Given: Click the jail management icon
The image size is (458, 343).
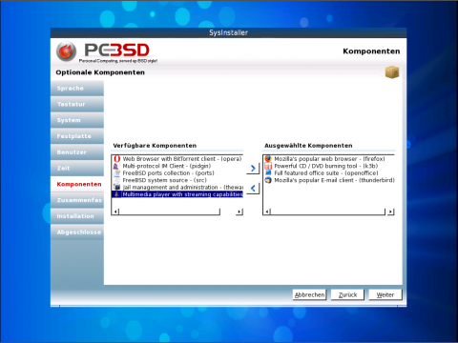Looking at the screenshot, I should click(117, 187).
